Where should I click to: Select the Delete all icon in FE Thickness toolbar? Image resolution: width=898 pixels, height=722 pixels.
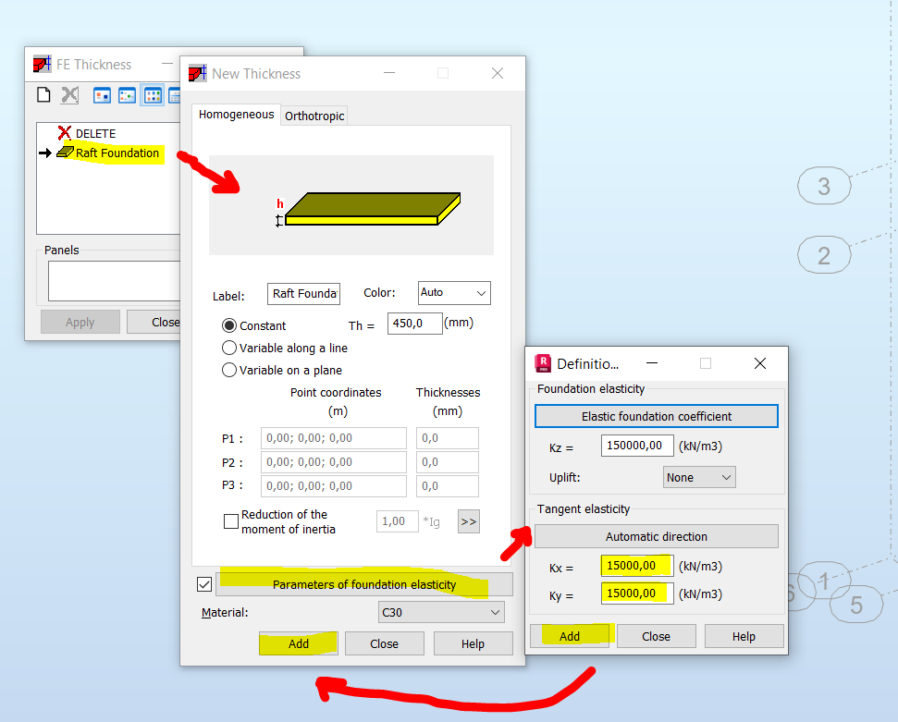(x=70, y=94)
